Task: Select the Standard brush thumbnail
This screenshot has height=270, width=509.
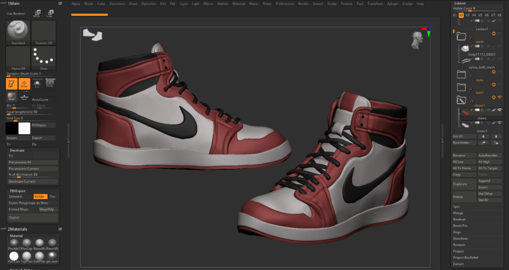Action: 18,33
